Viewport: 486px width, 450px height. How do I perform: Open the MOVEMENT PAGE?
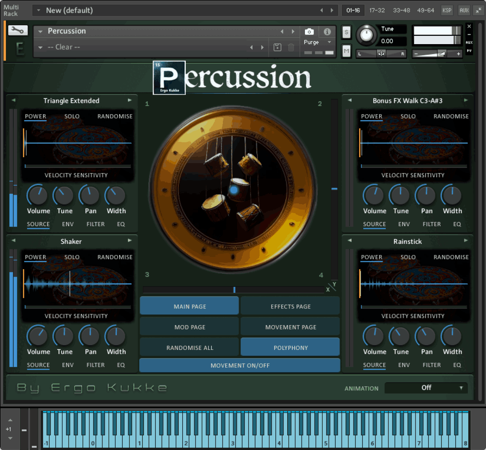pyautogui.click(x=290, y=327)
